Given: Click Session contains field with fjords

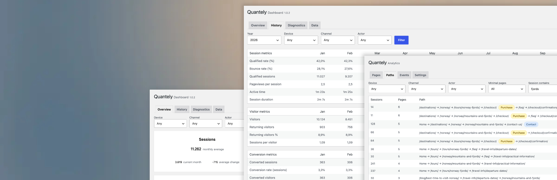Looking at the screenshot, I should pos(543,89).
